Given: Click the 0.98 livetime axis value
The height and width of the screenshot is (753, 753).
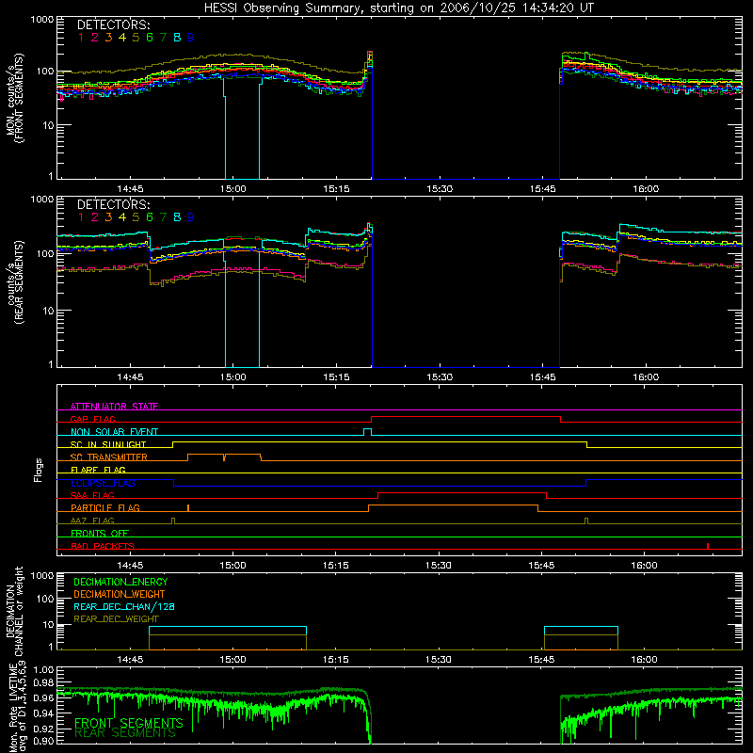Looking at the screenshot, I should pos(43,683).
